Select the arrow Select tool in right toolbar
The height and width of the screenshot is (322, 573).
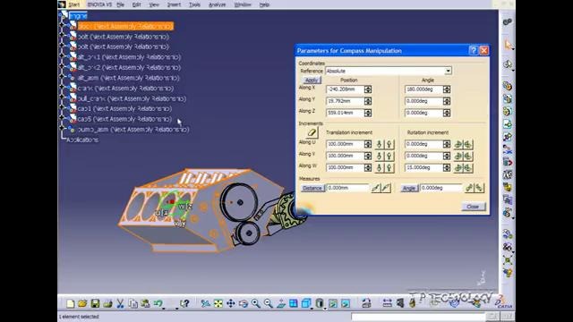[508, 45]
